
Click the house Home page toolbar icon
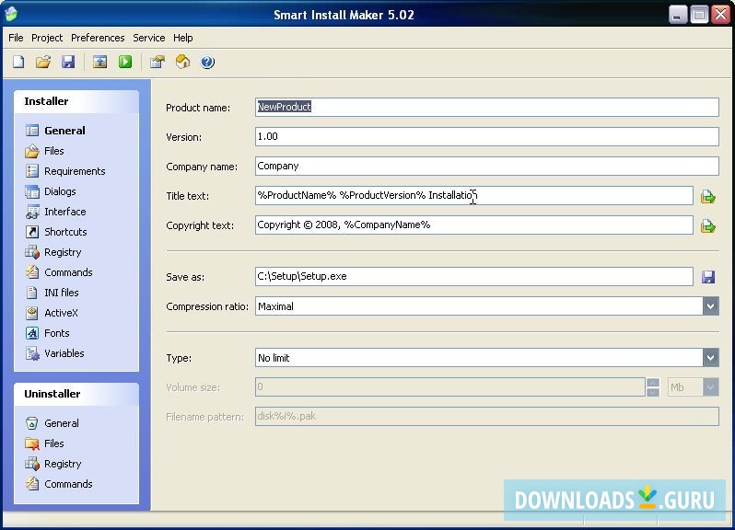tap(182, 63)
